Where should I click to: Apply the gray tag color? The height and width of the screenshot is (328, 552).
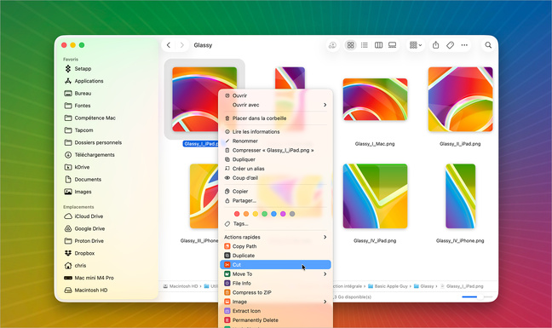(x=292, y=214)
